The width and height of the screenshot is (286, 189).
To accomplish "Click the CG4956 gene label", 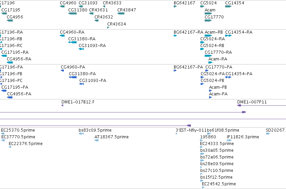I will coord(15,17).
